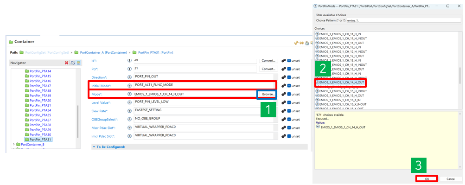Click the chain link icon on Level Value row

pyautogui.click(x=284, y=102)
